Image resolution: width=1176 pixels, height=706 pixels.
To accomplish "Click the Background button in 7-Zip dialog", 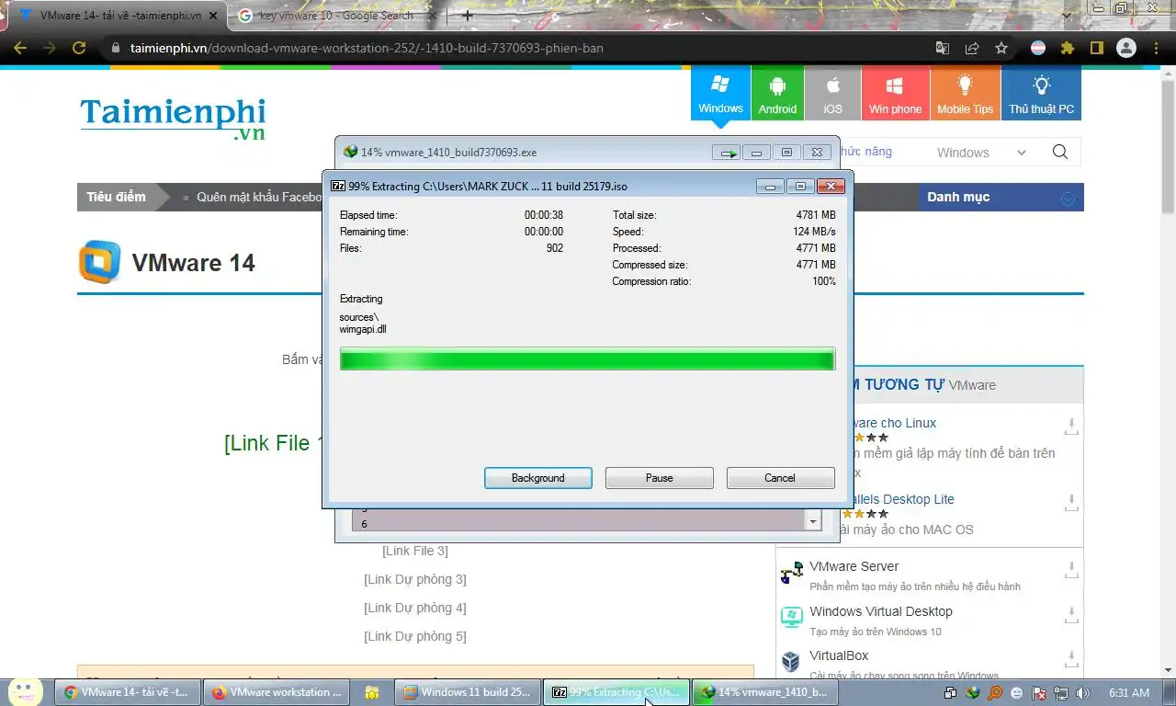I will coord(537,478).
